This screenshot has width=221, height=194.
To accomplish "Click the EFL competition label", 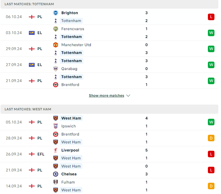I will [x=41, y=154].
